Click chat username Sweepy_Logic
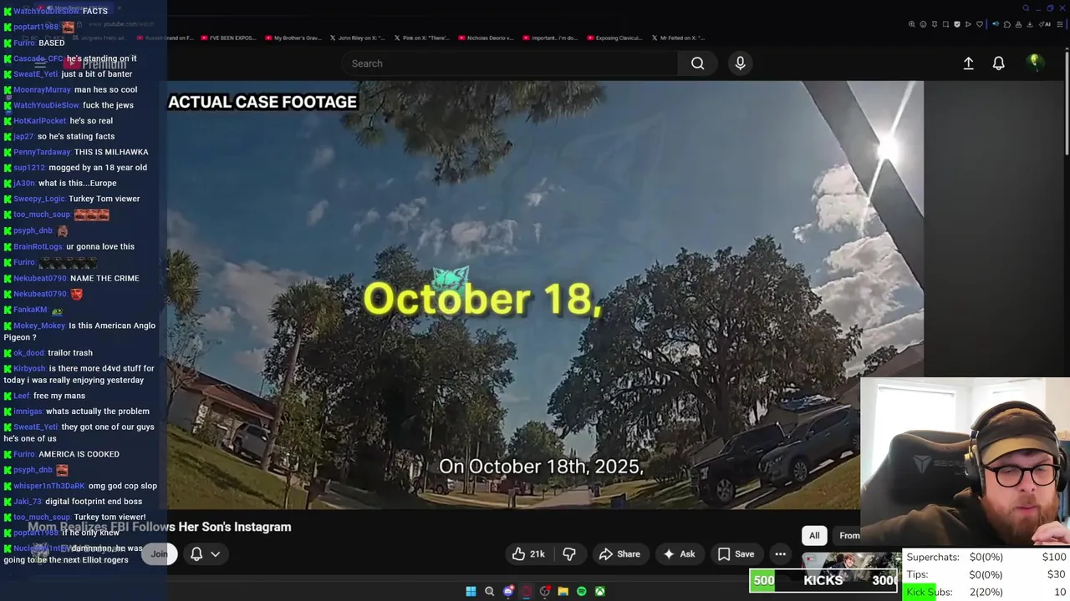1070x601 pixels. point(38,199)
